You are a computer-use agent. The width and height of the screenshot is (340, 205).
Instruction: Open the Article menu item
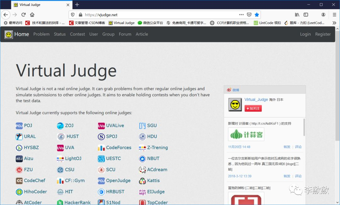point(142,34)
